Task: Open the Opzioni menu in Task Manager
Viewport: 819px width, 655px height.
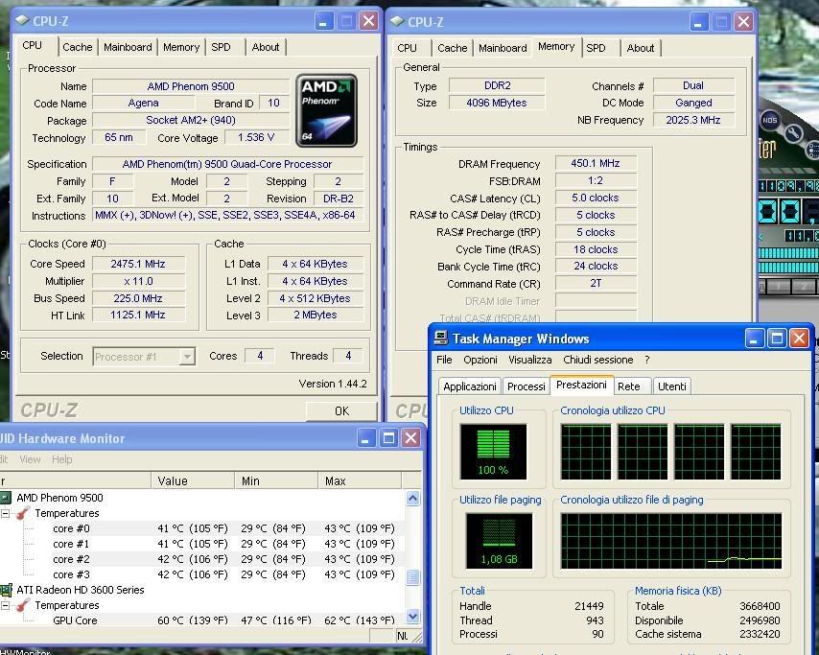Action: [480, 360]
